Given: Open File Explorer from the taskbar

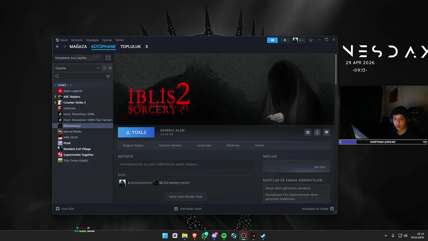Looking at the screenshot, I should pos(185,236).
